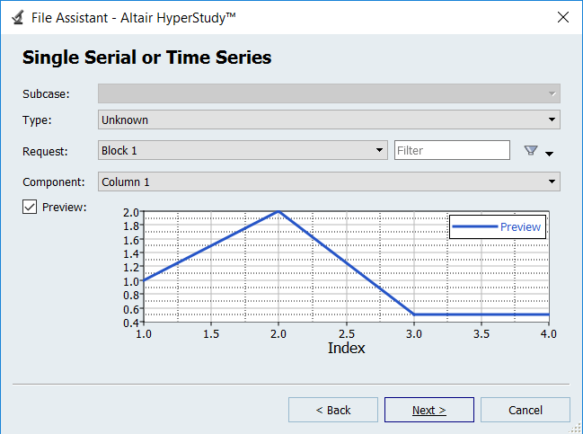Cancel the File Assistant dialog
583x434 pixels.
click(x=525, y=410)
